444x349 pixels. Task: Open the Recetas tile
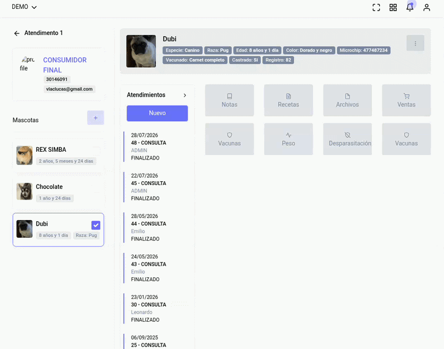click(288, 101)
